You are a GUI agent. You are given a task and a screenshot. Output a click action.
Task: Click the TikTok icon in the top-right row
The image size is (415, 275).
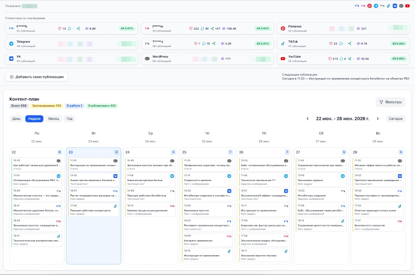tap(389, 6)
